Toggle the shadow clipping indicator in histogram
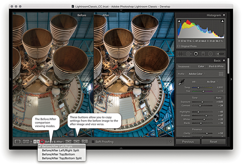 179,21
